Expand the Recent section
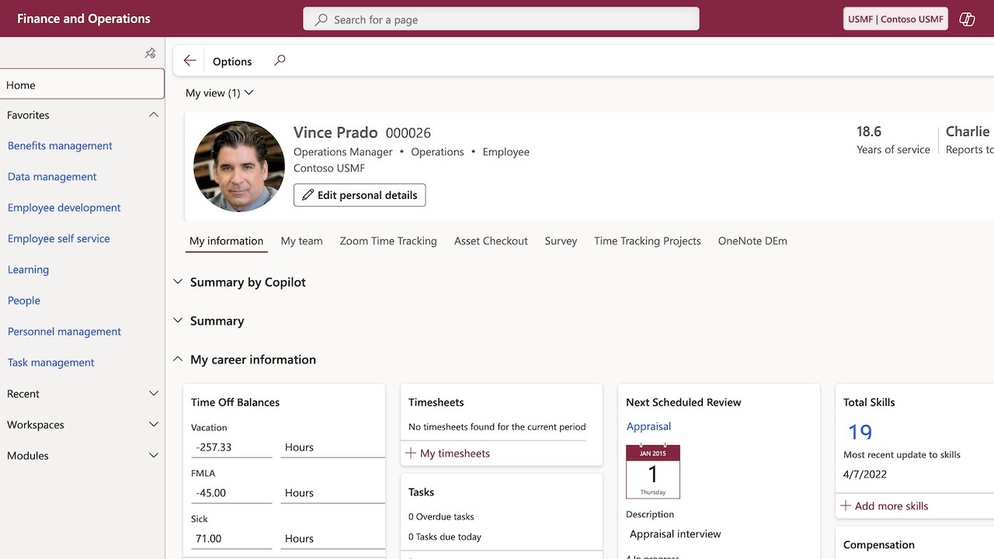 (153, 394)
